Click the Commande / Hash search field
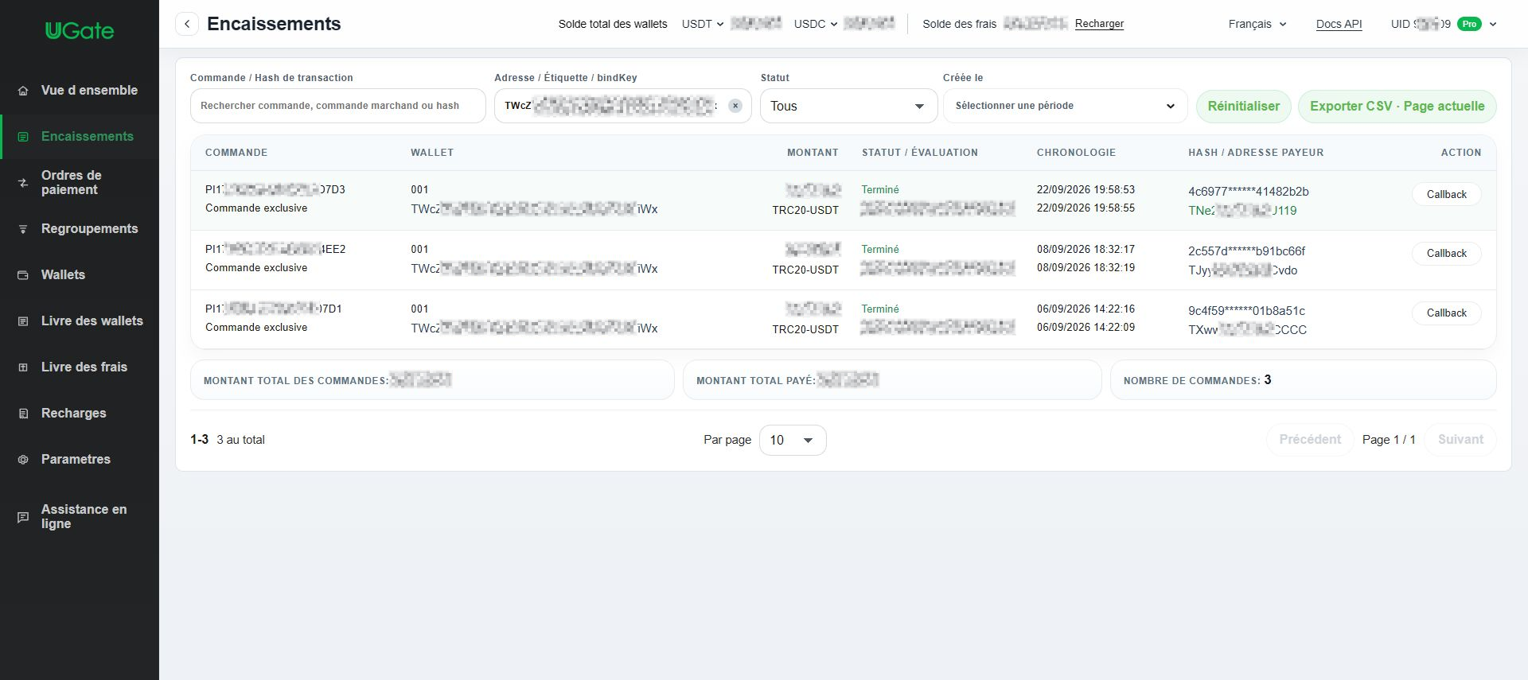The width and height of the screenshot is (1528, 680). pos(337,106)
